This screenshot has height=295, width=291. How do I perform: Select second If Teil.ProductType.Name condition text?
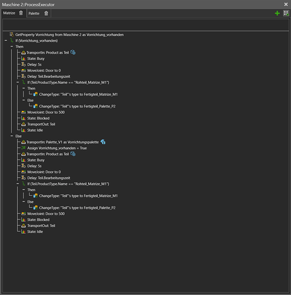[x=68, y=183]
